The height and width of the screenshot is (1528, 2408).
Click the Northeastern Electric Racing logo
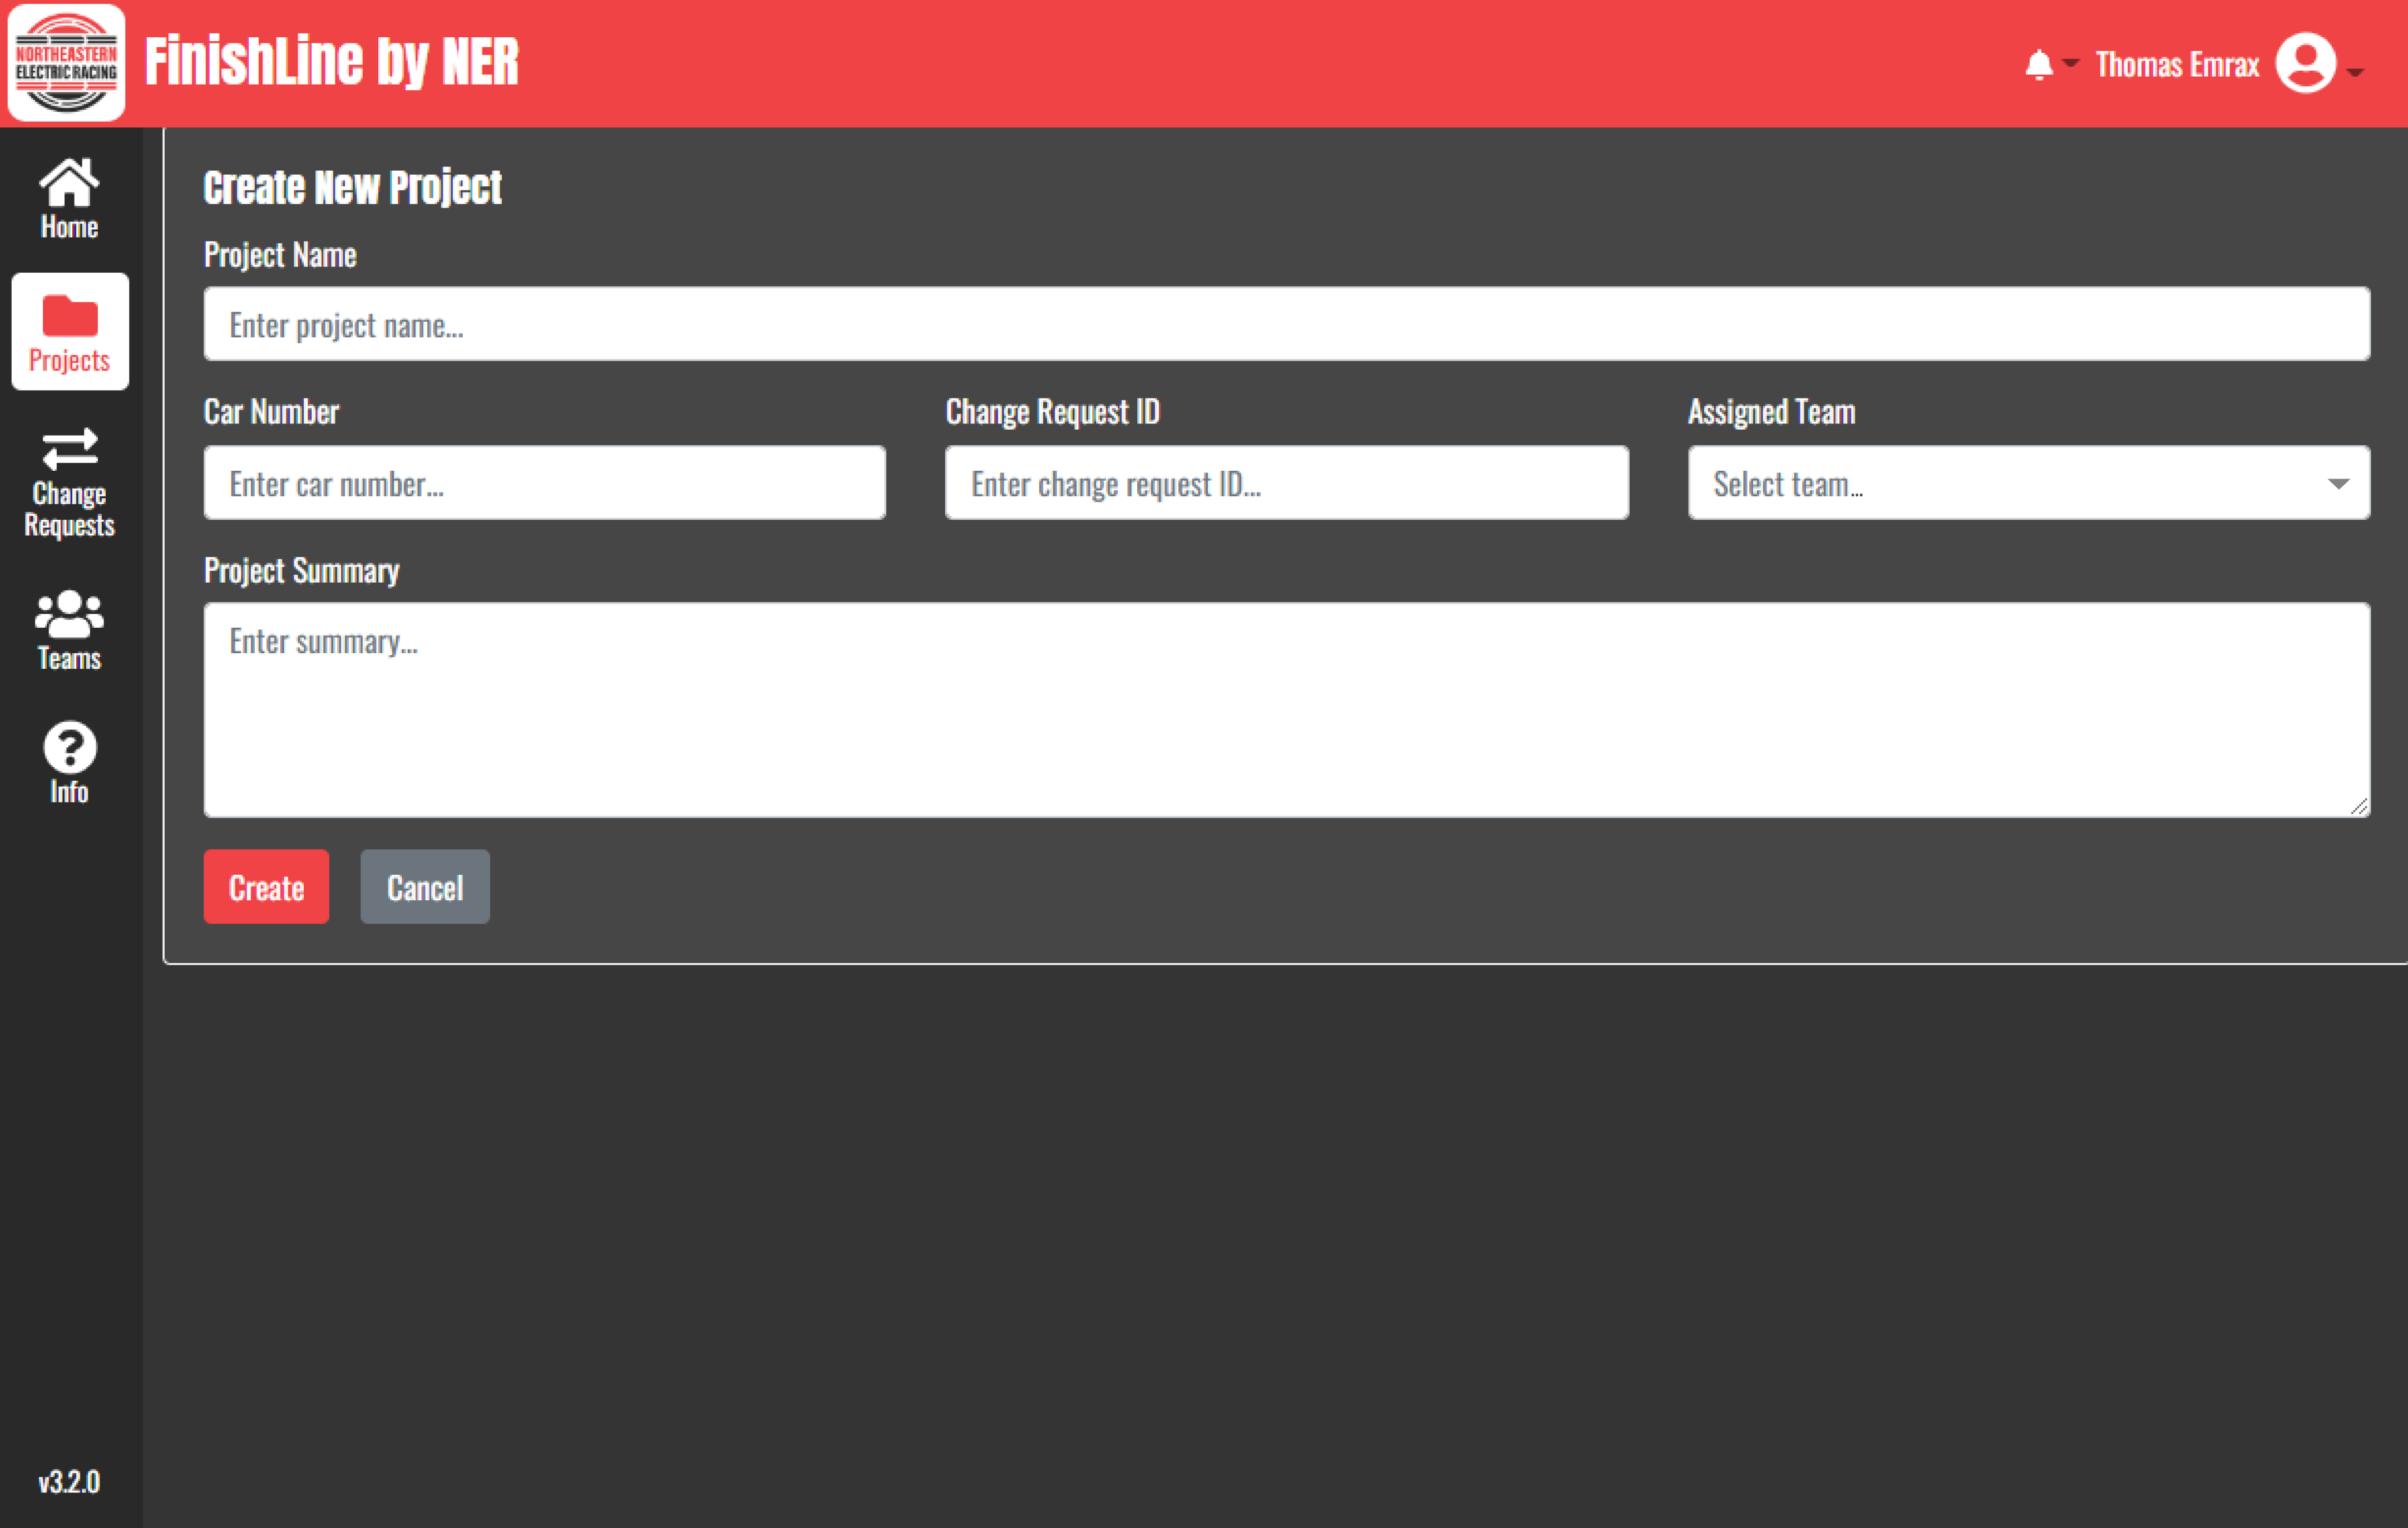pyautogui.click(x=66, y=62)
